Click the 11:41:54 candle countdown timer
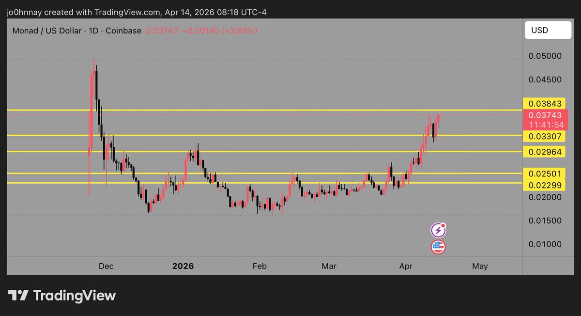The width and height of the screenshot is (581, 316). pyautogui.click(x=545, y=125)
